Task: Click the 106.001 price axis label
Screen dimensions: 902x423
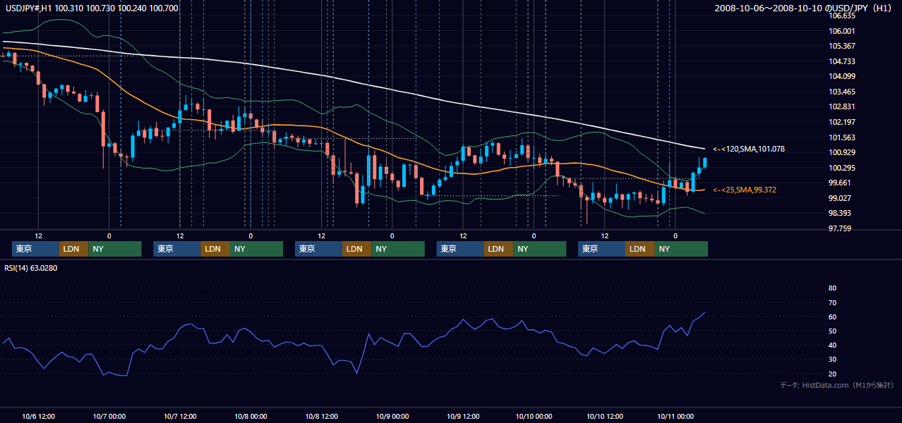Action: tap(842, 31)
